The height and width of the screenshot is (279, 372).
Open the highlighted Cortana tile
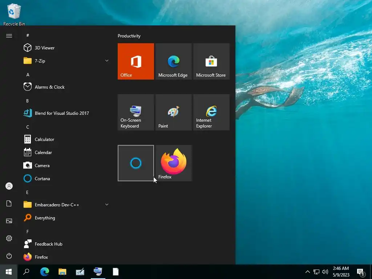click(x=136, y=163)
